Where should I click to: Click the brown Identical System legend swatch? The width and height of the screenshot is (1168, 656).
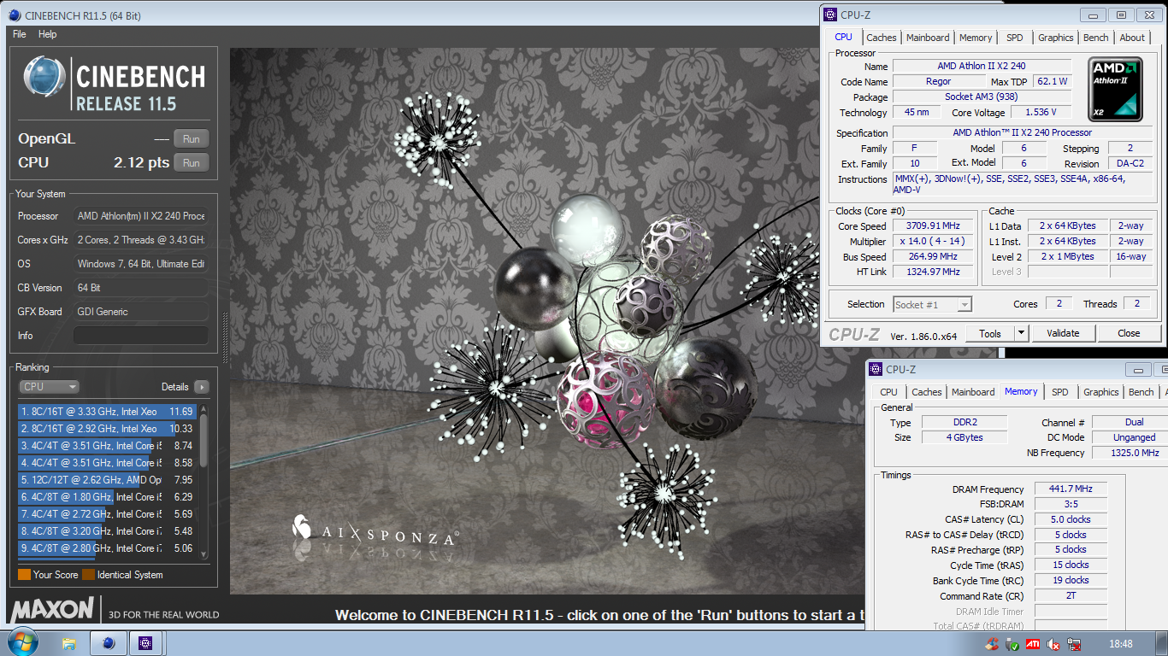pos(88,575)
